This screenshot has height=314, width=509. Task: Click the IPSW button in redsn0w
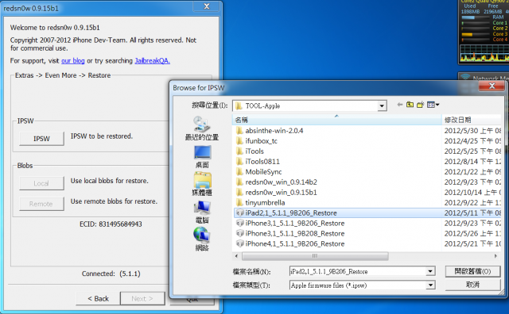(41, 139)
